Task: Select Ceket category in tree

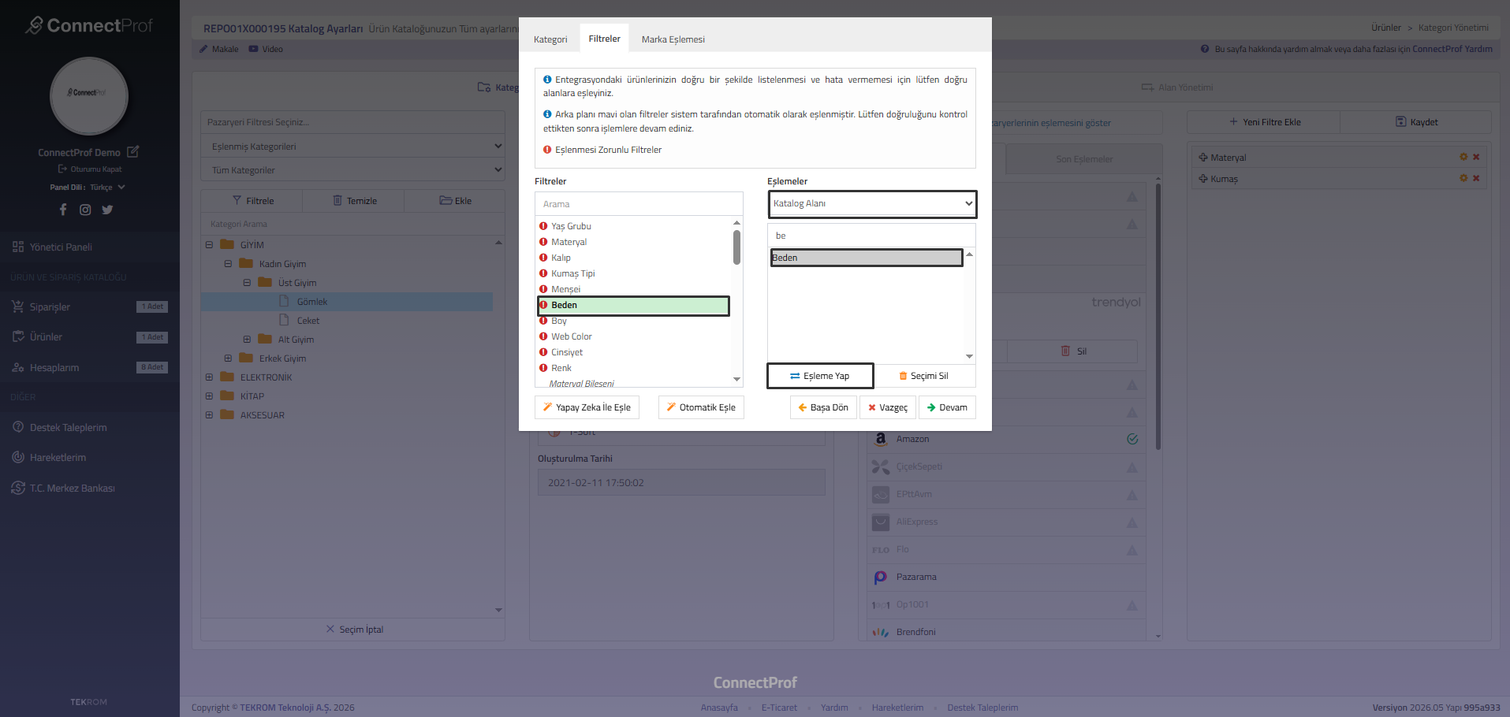Action: click(308, 321)
